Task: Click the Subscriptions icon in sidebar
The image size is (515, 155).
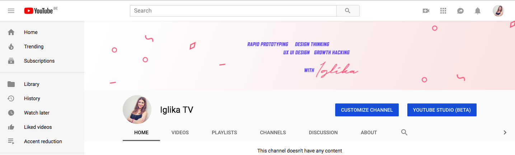Action: (11, 61)
